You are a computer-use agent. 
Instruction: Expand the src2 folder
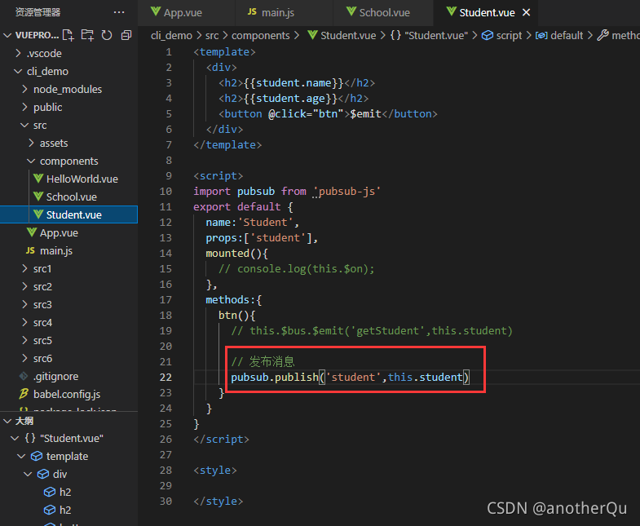coord(24,287)
